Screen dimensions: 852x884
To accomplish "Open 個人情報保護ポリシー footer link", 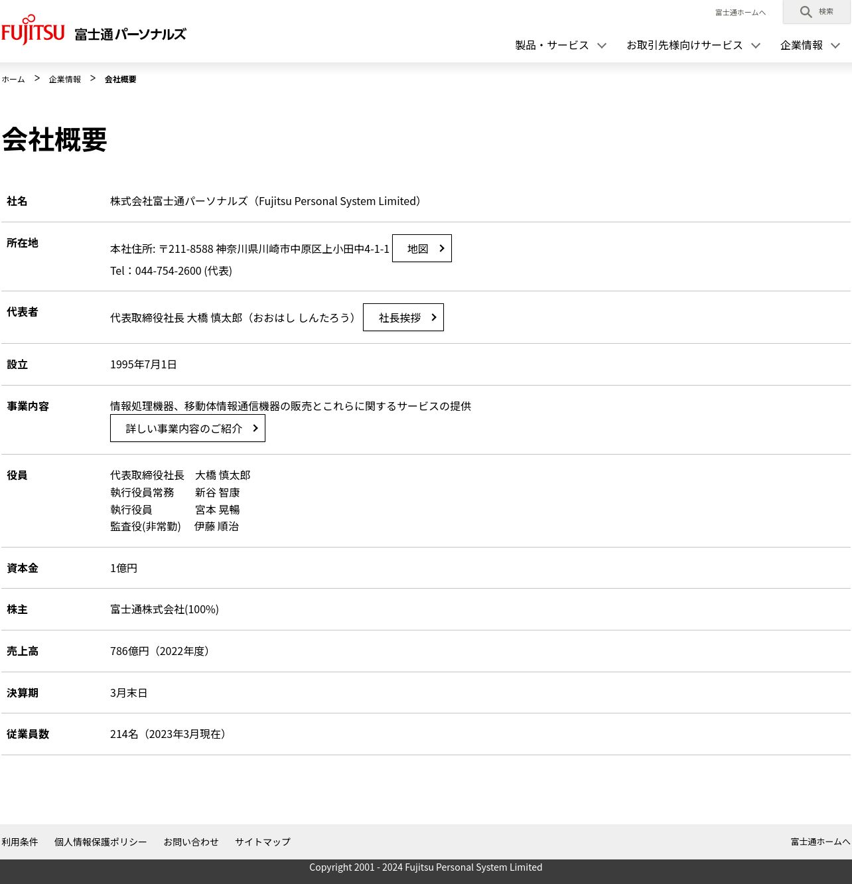I will point(101,842).
